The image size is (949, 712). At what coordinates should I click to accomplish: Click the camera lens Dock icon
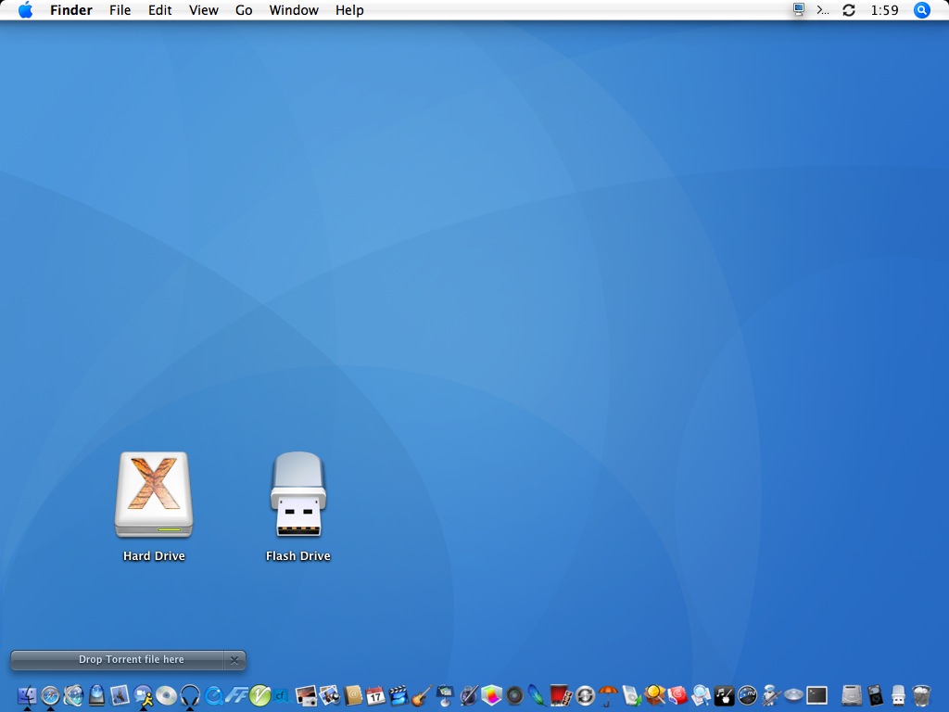[x=514, y=695]
